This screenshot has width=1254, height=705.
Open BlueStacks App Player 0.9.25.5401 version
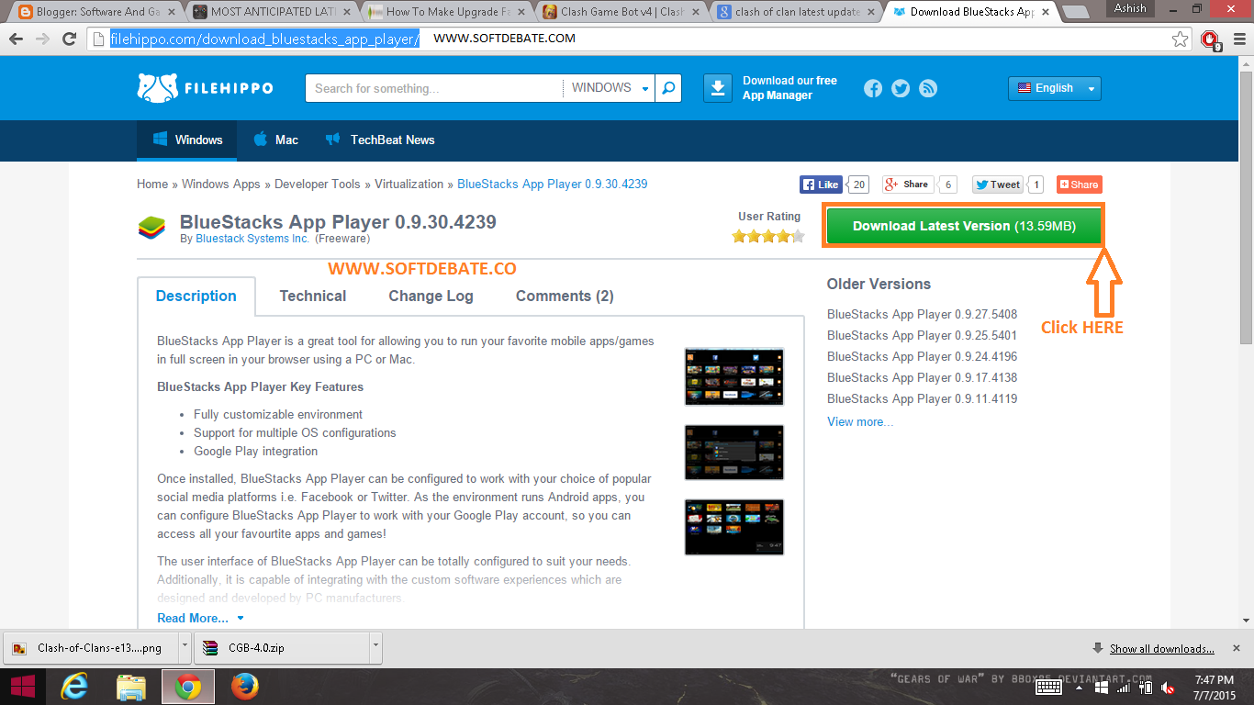(x=922, y=335)
